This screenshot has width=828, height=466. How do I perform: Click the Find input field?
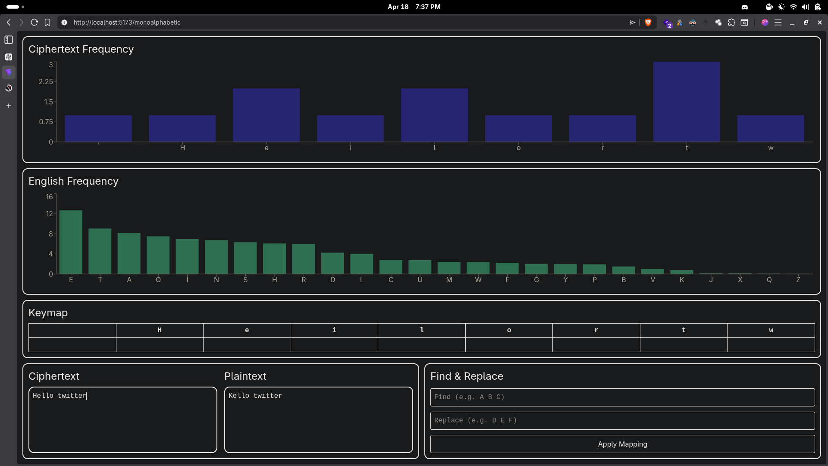coord(622,397)
